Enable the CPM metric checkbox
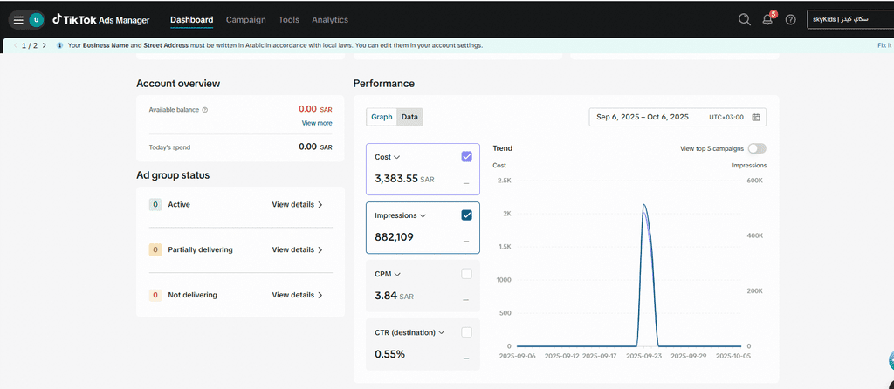The height and width of the screenshot is (389, 894). [466, 274]
